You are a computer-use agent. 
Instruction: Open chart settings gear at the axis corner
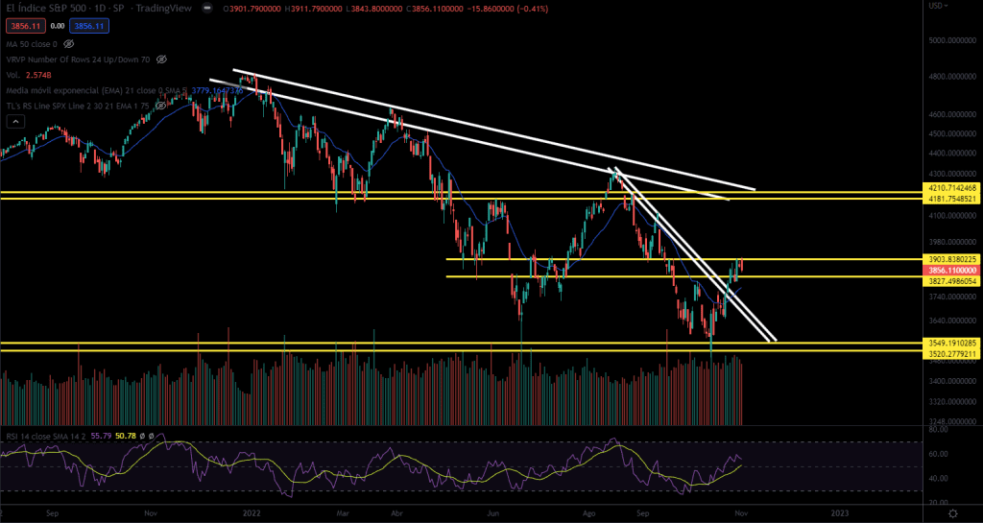click(x=953, y=513)
